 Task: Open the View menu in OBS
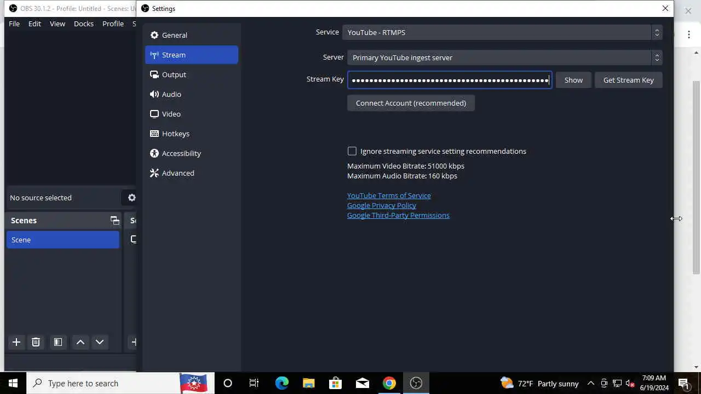tap(58, 24)
